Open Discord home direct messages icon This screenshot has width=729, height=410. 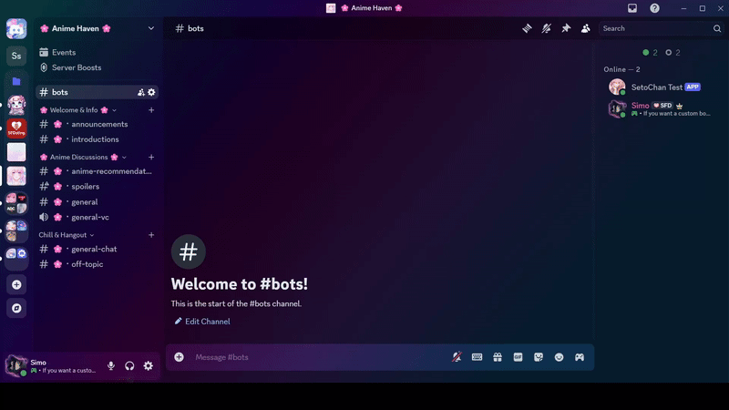coord(16,29)
